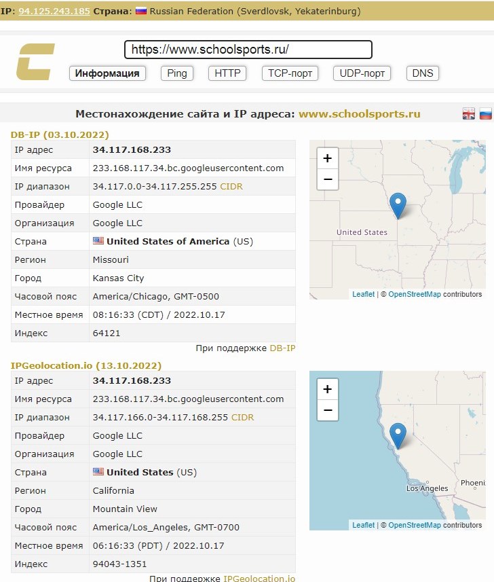Switch language via the British flag icon
The width and height of the screenshot is (494, 582).
click(x=469, y=114)
